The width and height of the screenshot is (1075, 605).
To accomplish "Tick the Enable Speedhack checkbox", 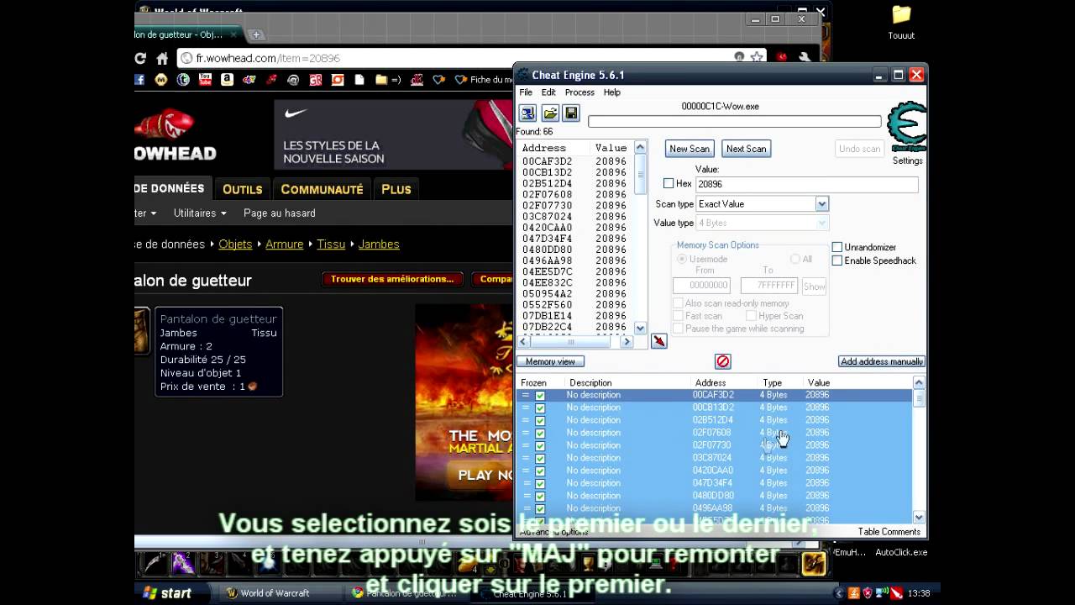I will click(836, 260).
